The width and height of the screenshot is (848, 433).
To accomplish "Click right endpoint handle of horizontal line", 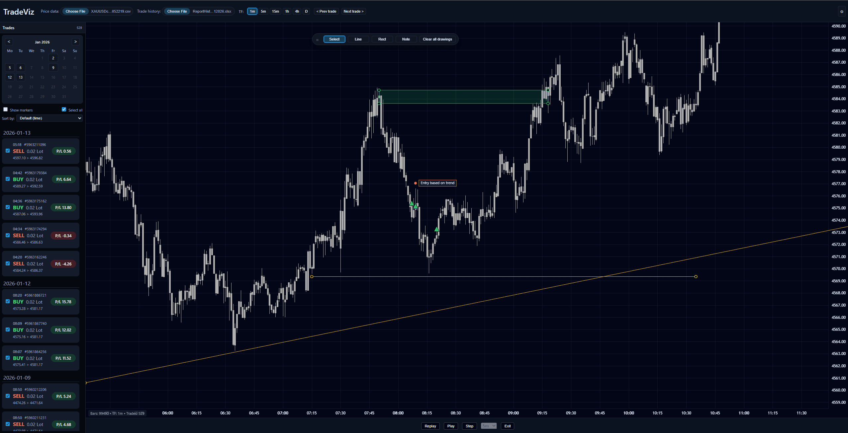I will 696,277.
